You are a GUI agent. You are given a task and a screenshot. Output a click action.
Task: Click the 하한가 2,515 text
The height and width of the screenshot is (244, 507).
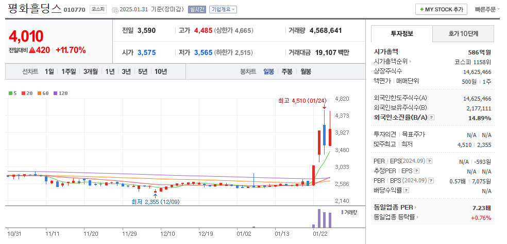tap(233, 52)
